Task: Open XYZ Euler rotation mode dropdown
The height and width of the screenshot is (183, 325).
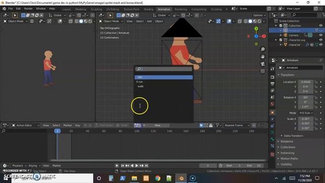Action: [306, 113]
